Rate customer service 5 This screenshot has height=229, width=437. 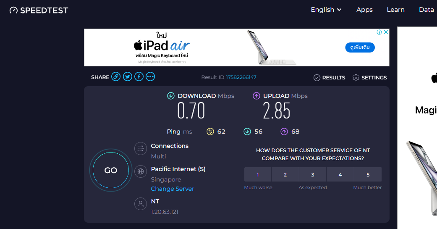[368, 175]
